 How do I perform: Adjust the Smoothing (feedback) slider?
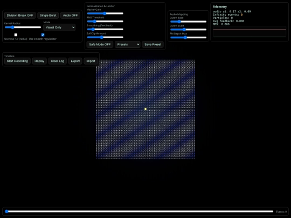(105, 29)
